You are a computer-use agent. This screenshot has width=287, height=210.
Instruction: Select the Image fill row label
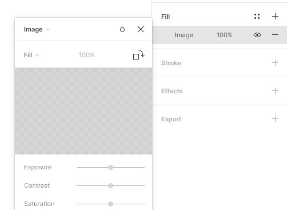184,35
